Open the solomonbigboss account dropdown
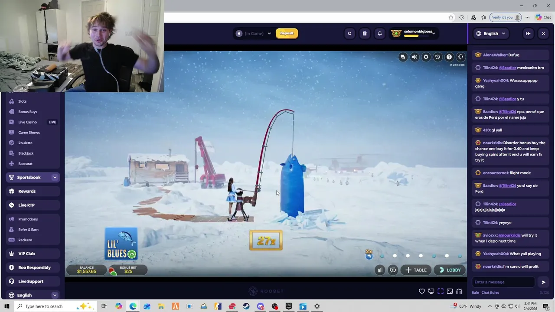The width and height of the screenshot is (555, 312). click(x=413, y=33)
